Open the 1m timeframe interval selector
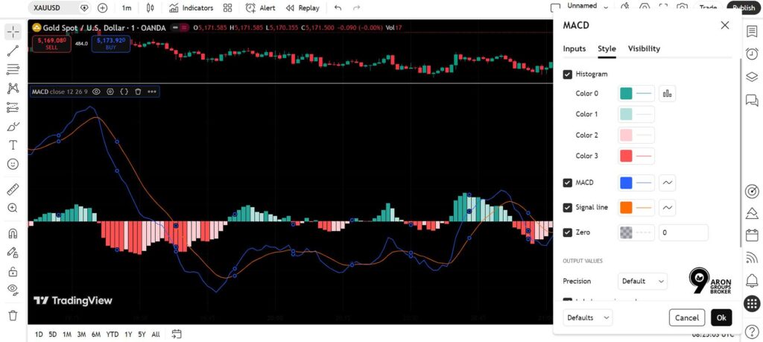The image size is (763, 342). coord(127,7)
